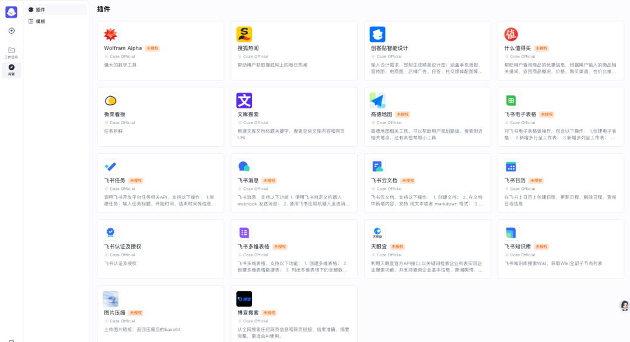630x342 pixels.
Task: Select the 飞书电子表格 plugin icon
Action: [511, 99]
